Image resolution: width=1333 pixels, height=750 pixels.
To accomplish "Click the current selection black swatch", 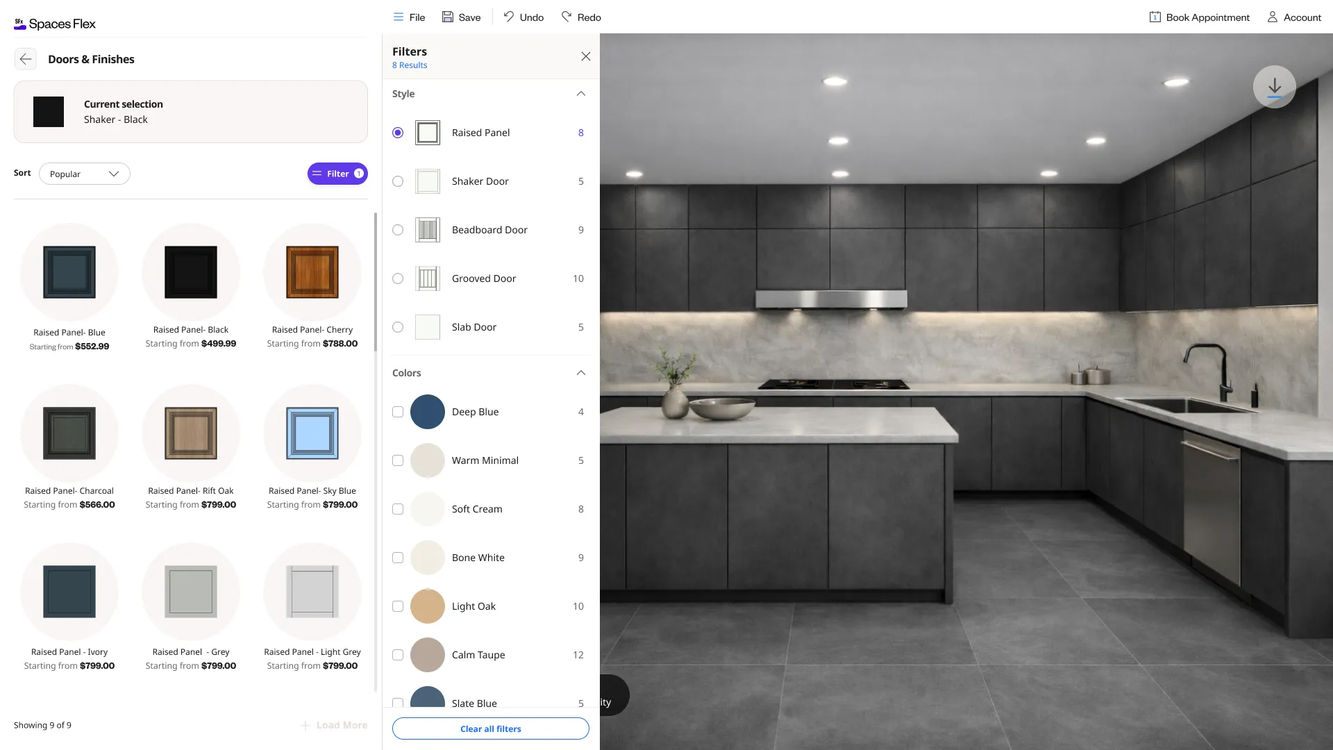I will point(49,112).
